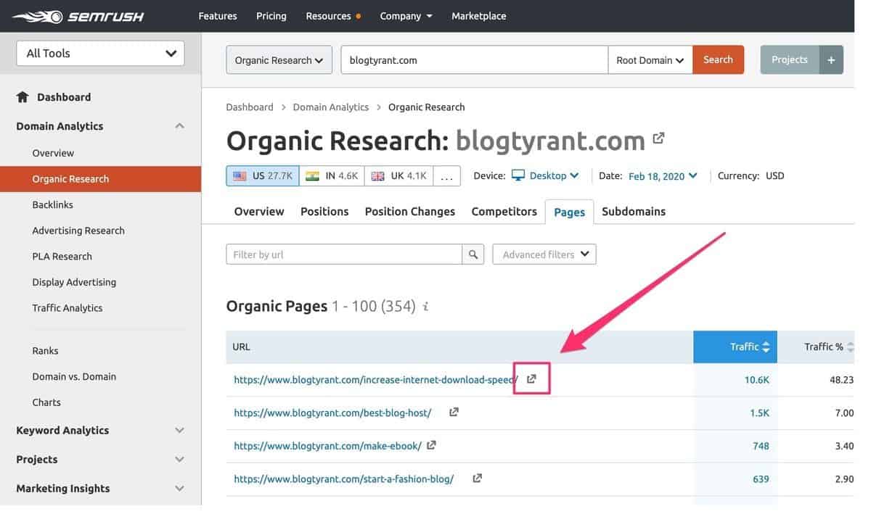Screen dimensions: 871x522
Task: Click the 10.6K traffic value
Action: point(756,380)
